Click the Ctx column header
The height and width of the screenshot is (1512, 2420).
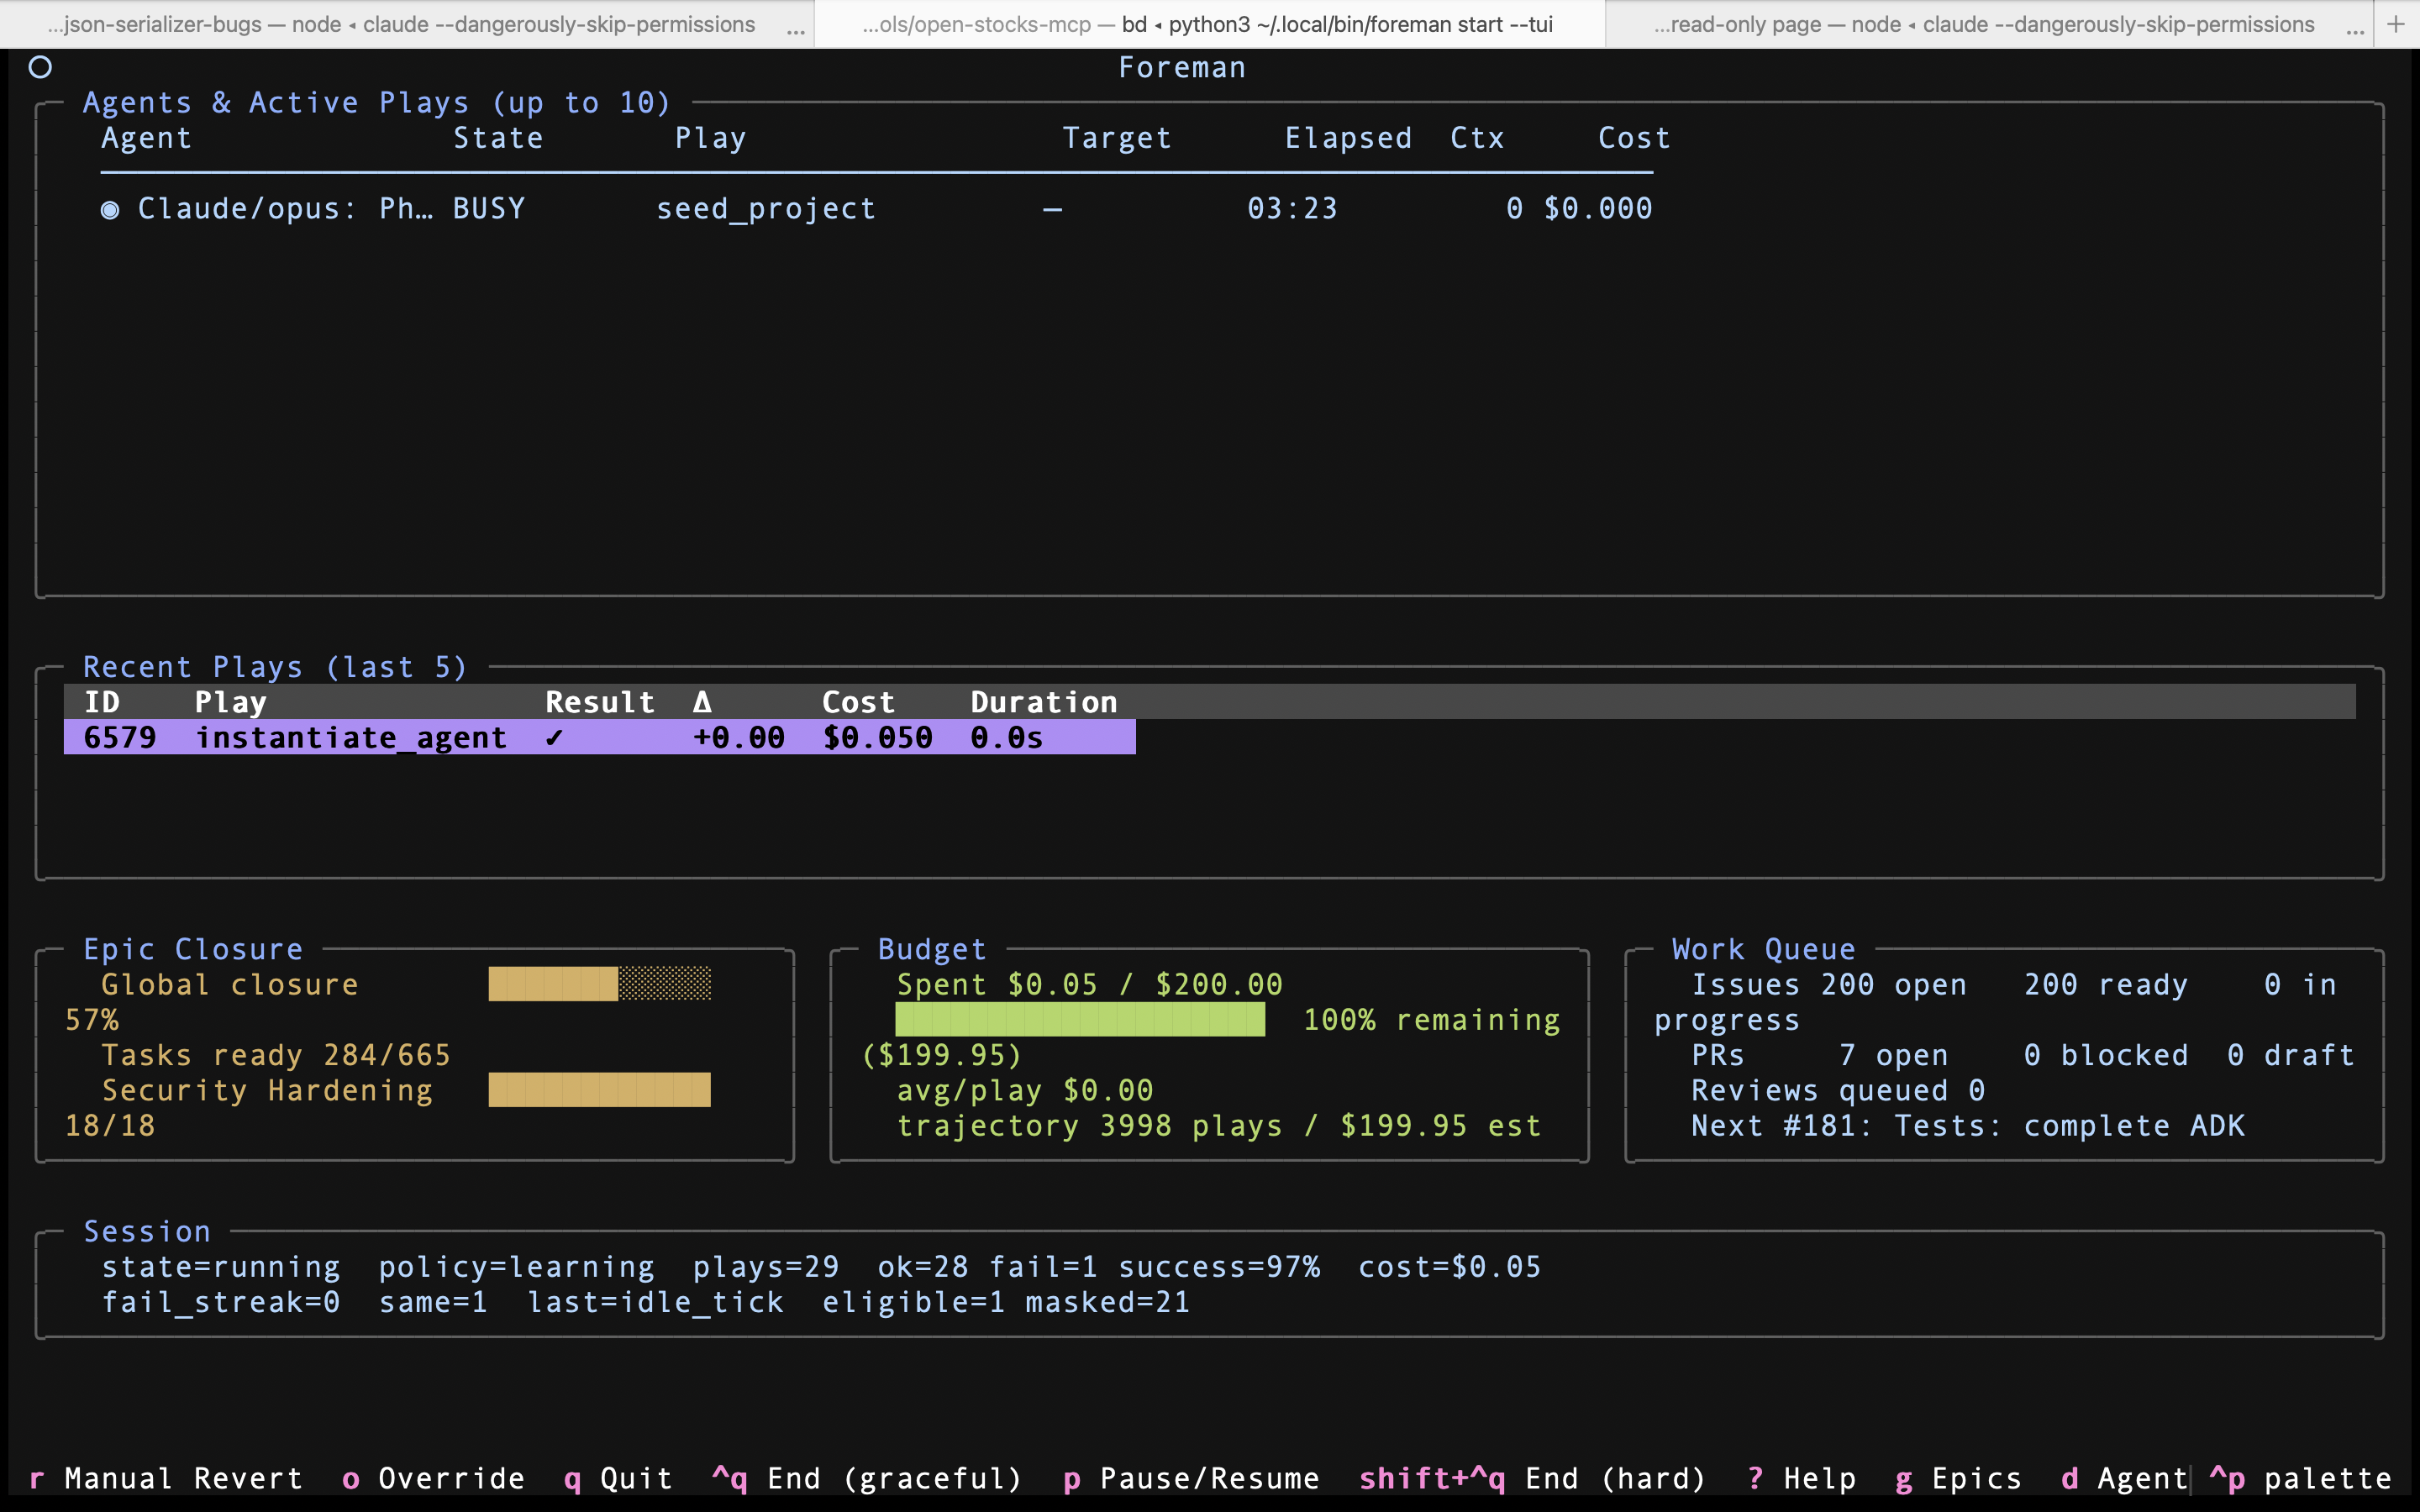[x=1477, y=138]
